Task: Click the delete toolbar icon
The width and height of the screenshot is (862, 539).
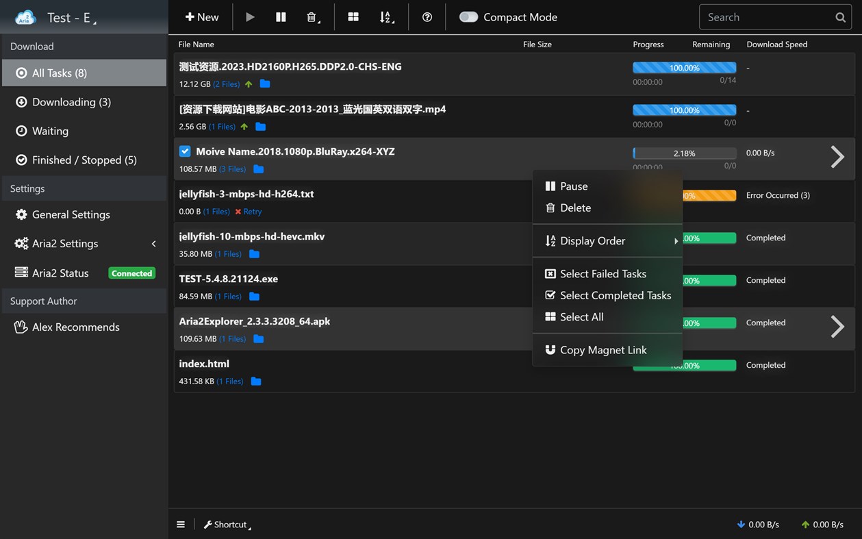Action: pos(312,16)
